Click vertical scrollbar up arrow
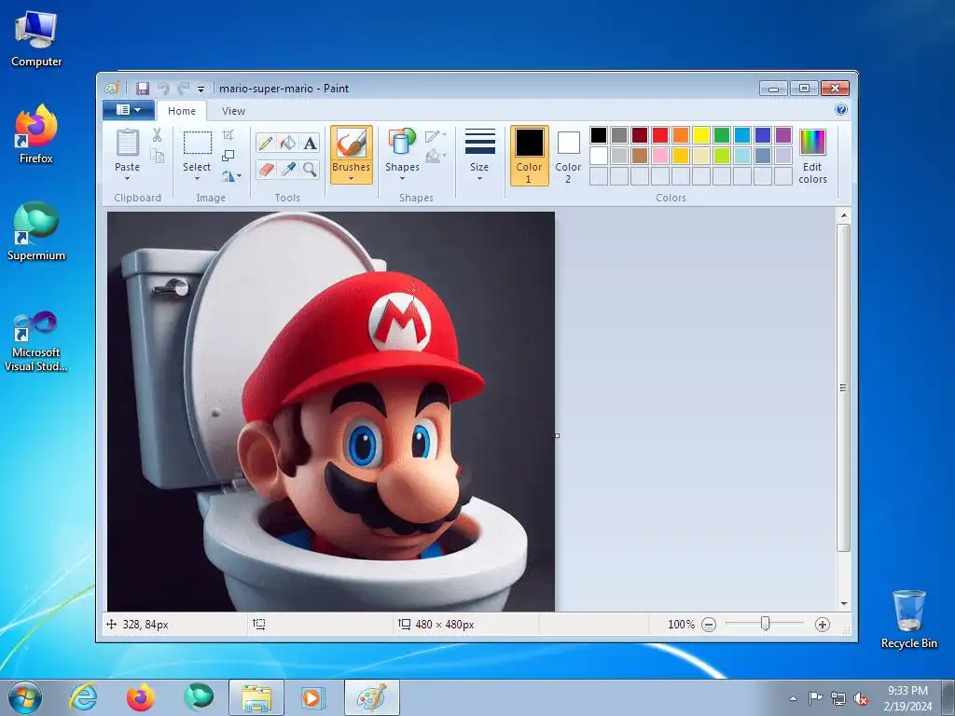Image resolution: width=955 pixels, height=716 pixels. (843, 215)
